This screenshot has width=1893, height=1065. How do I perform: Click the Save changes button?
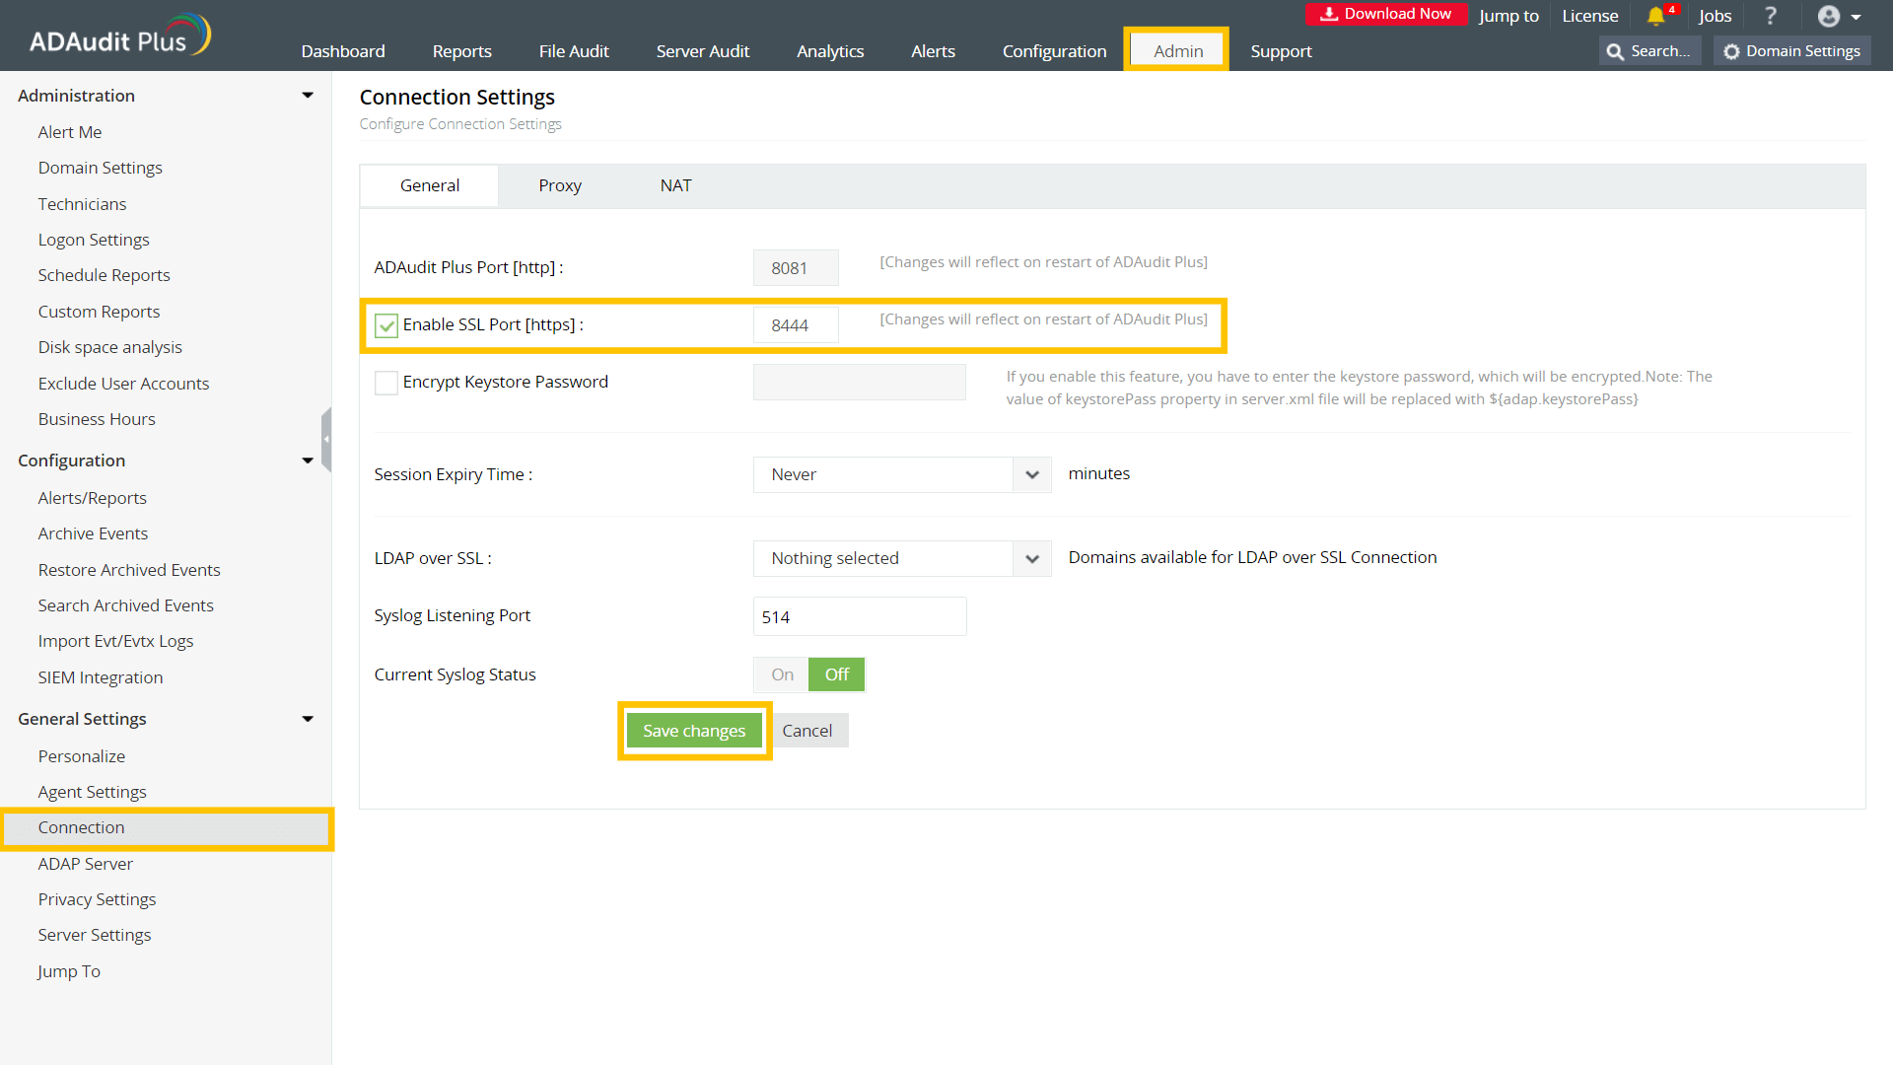pos(693,730)
